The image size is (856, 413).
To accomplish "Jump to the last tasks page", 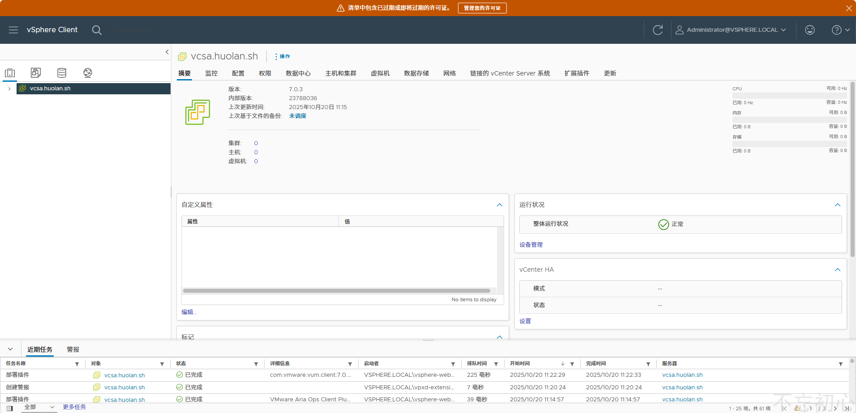I will click(x=847, y=409).
